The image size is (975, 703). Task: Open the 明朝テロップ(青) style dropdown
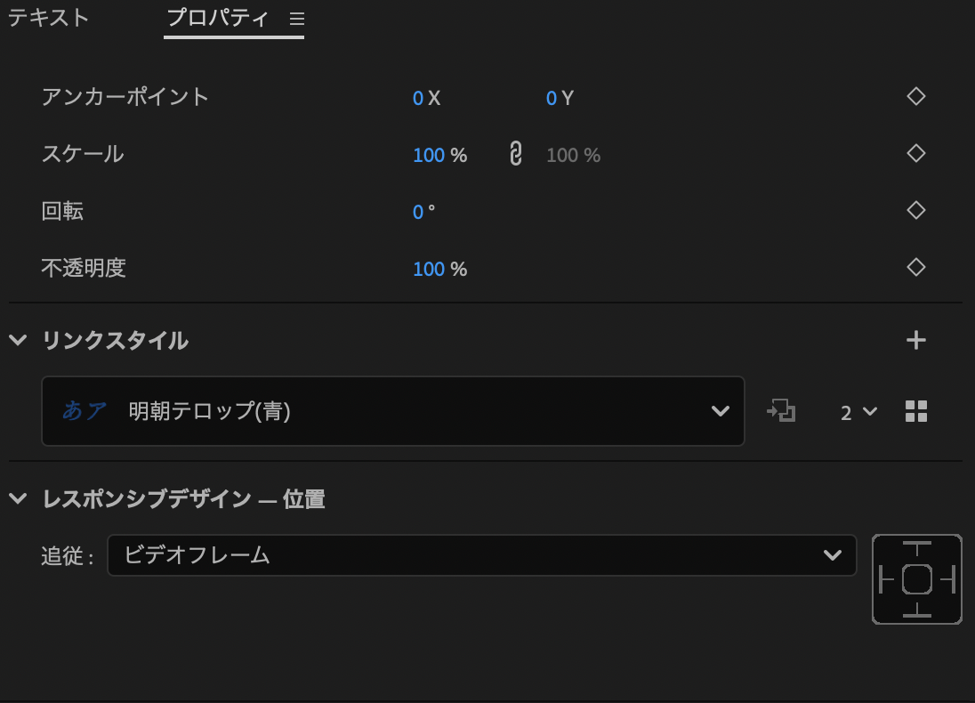tap(392, 411)
